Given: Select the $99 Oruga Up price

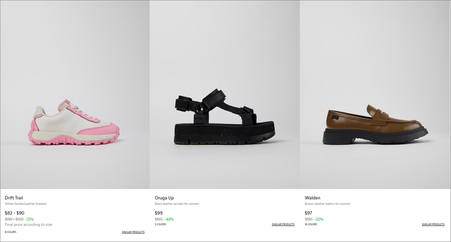Looking at the screenshot, I should tap(159, 213).
